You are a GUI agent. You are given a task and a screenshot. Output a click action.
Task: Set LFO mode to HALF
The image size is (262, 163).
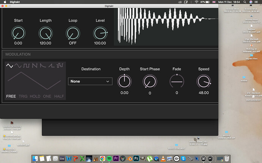click(59, 96)
